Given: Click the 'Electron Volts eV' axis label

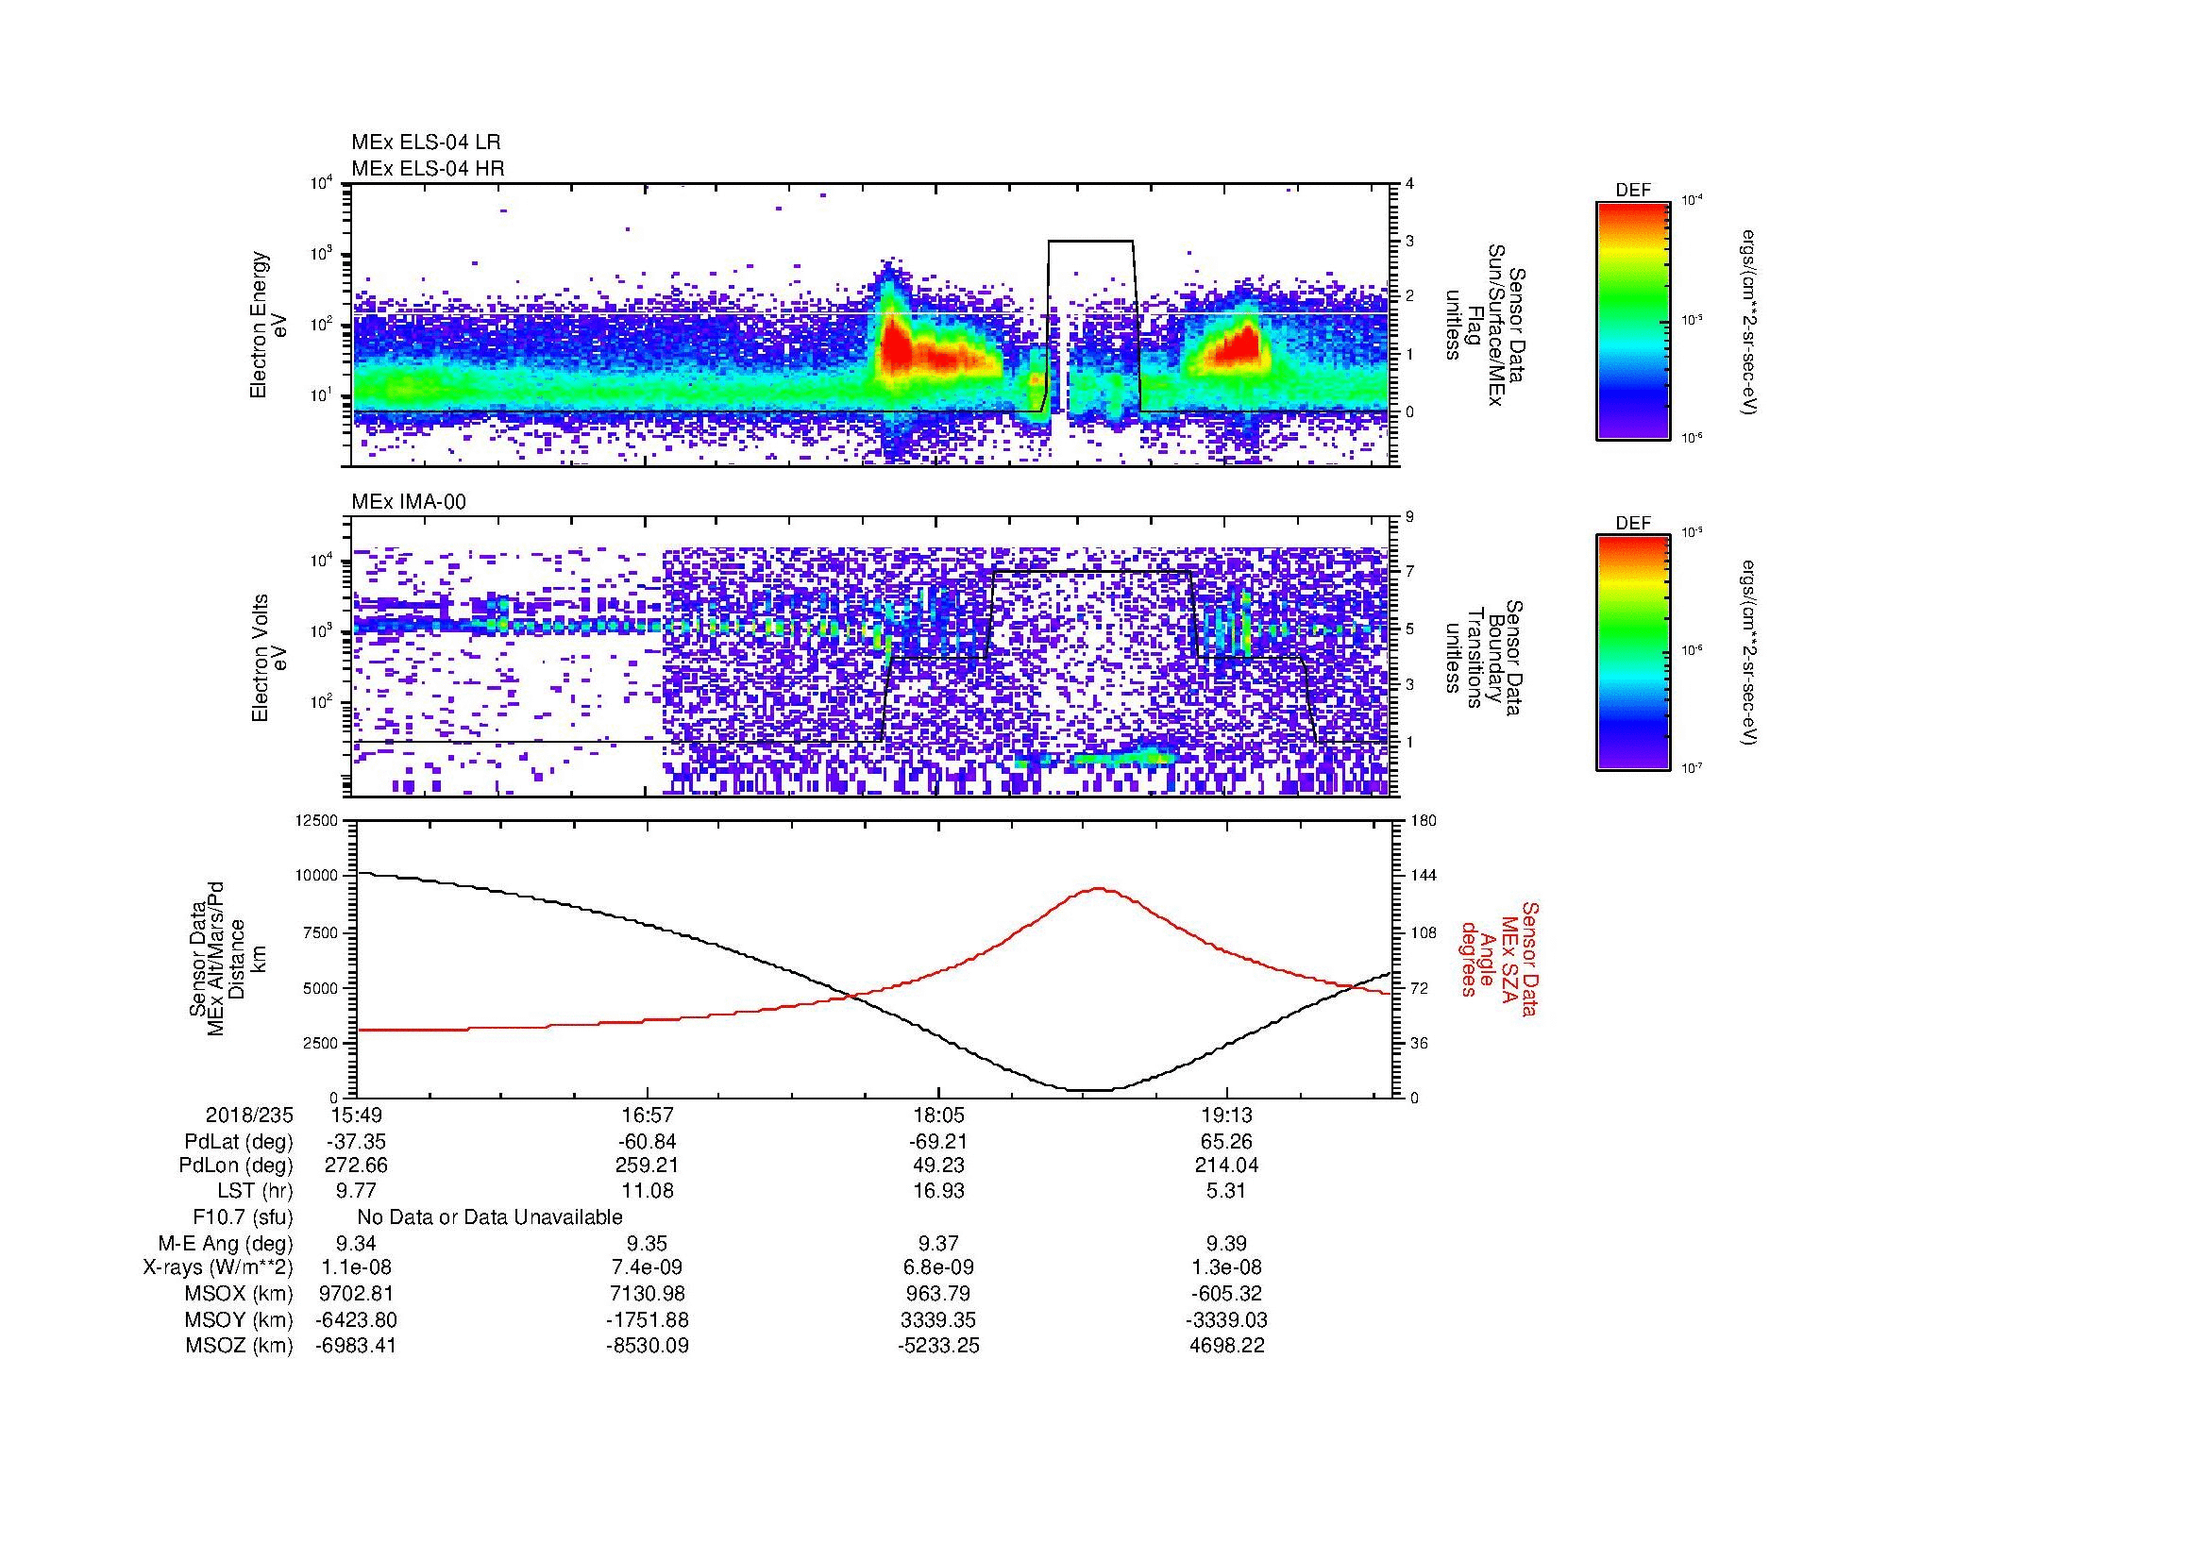Looking at the screenshot, I should (x=268, y=659).
